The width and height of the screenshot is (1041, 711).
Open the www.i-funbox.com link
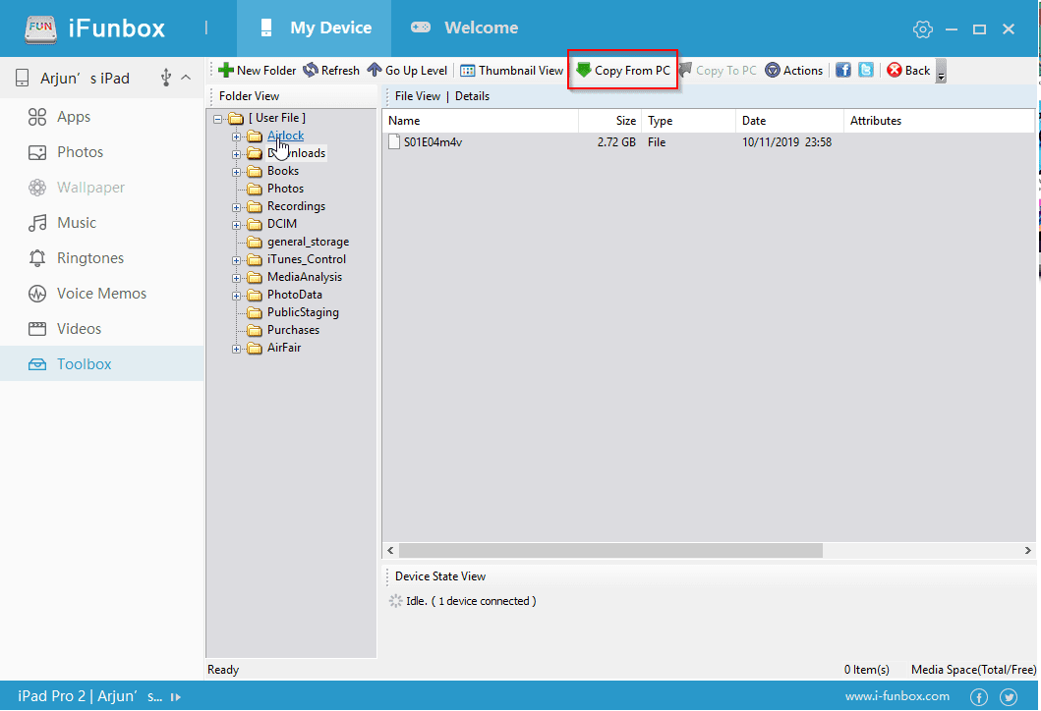point(896,696)
